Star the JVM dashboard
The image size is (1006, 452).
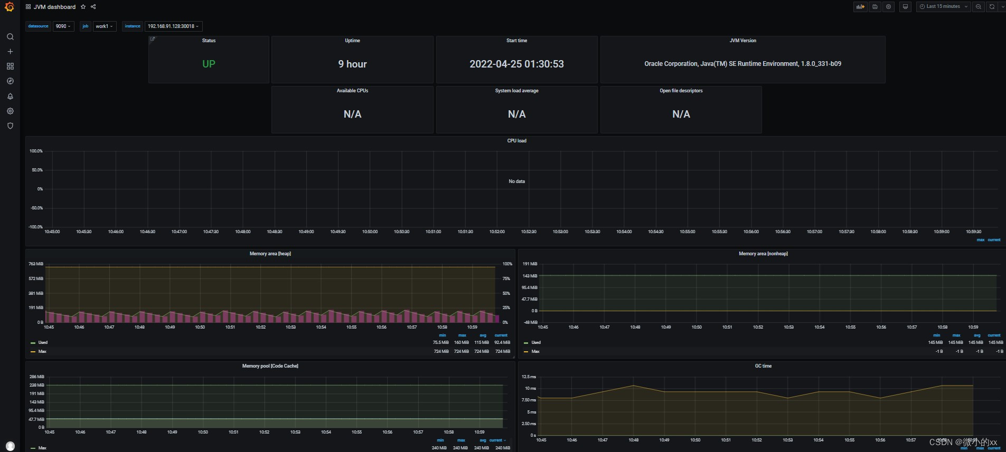tap(83, 7)
